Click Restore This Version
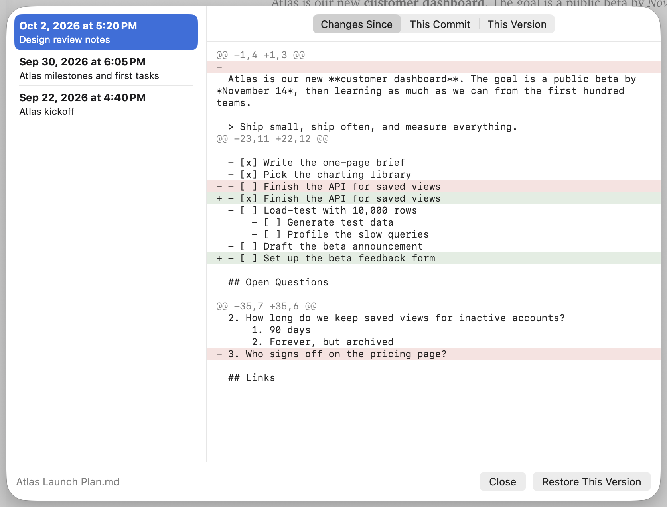This screenshot has width=667, height=507. coord(592,481)
